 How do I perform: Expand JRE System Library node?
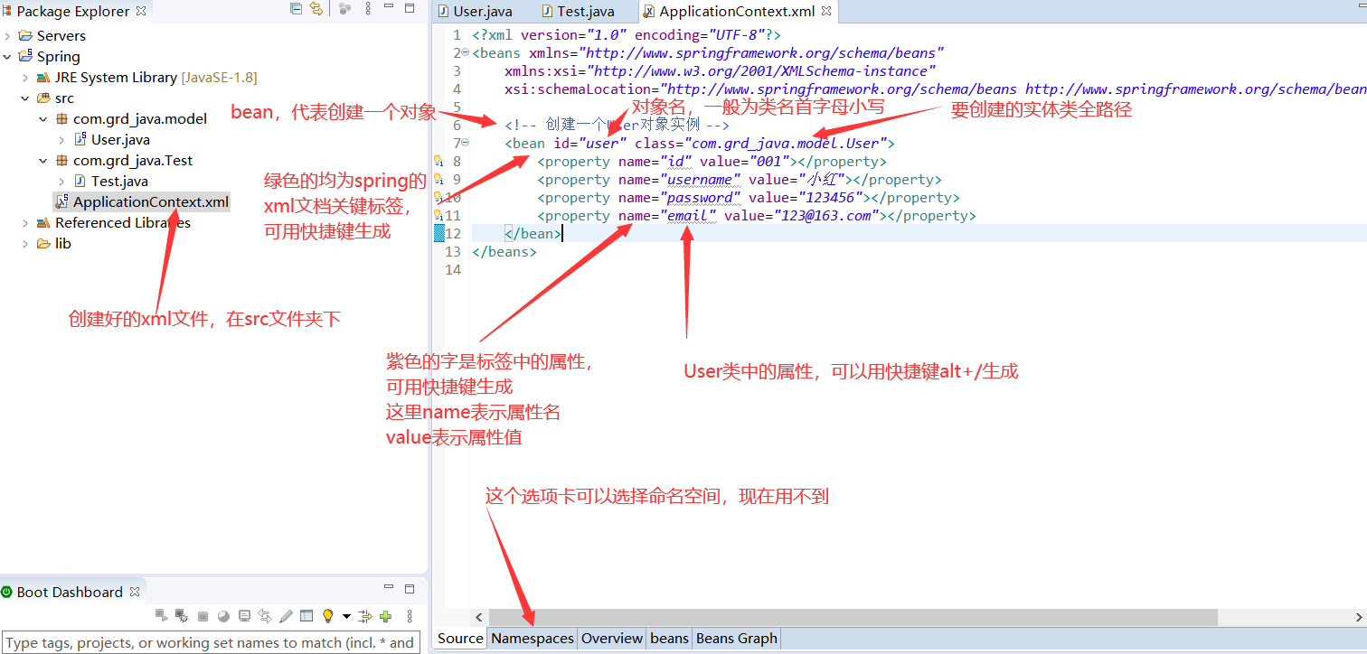pos(25,78)
